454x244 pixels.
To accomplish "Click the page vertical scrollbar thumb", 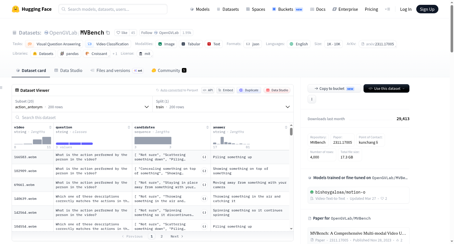I will click(x=452, y=28).
